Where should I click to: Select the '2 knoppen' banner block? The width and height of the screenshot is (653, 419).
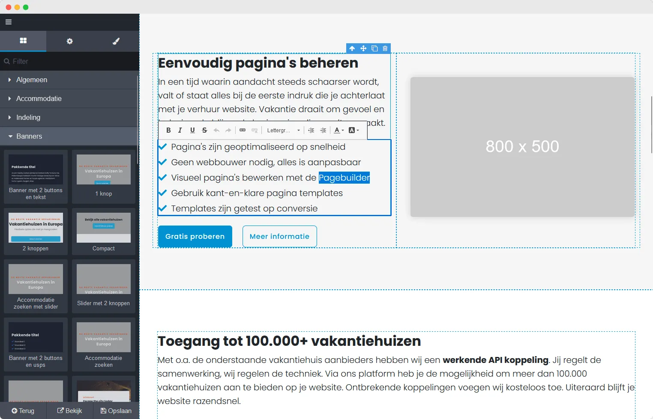coord(36,232)
